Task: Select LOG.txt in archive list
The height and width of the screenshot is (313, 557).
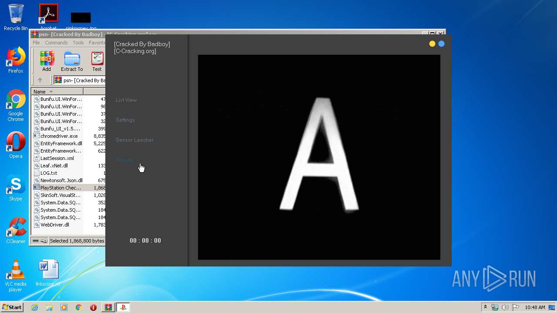Action: point(68,173)
